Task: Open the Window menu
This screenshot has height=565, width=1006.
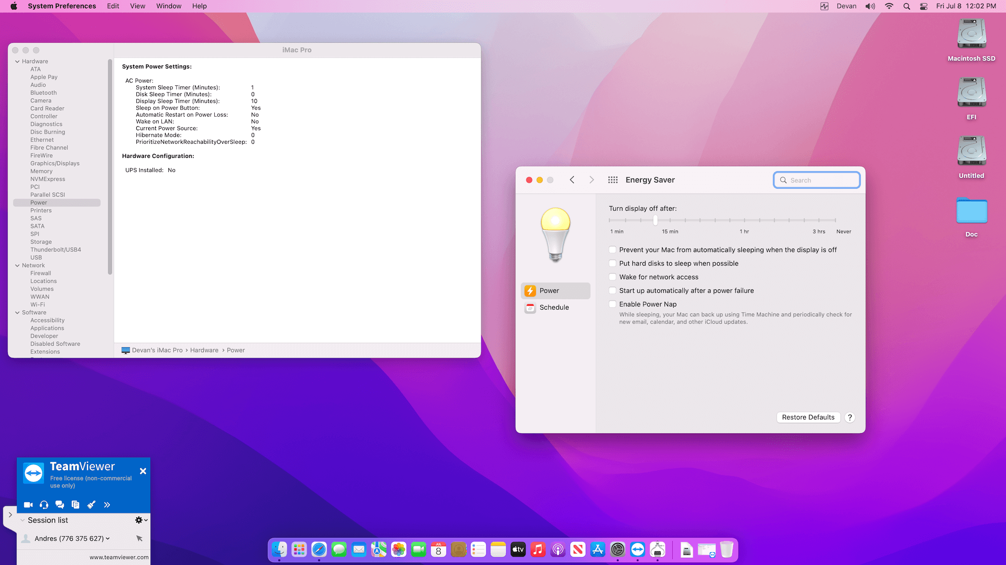Action: click(169, 6)
